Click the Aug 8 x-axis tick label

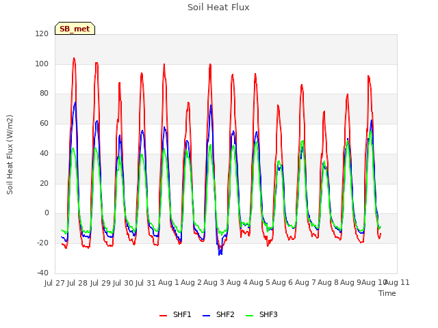(x=328, y=282)
